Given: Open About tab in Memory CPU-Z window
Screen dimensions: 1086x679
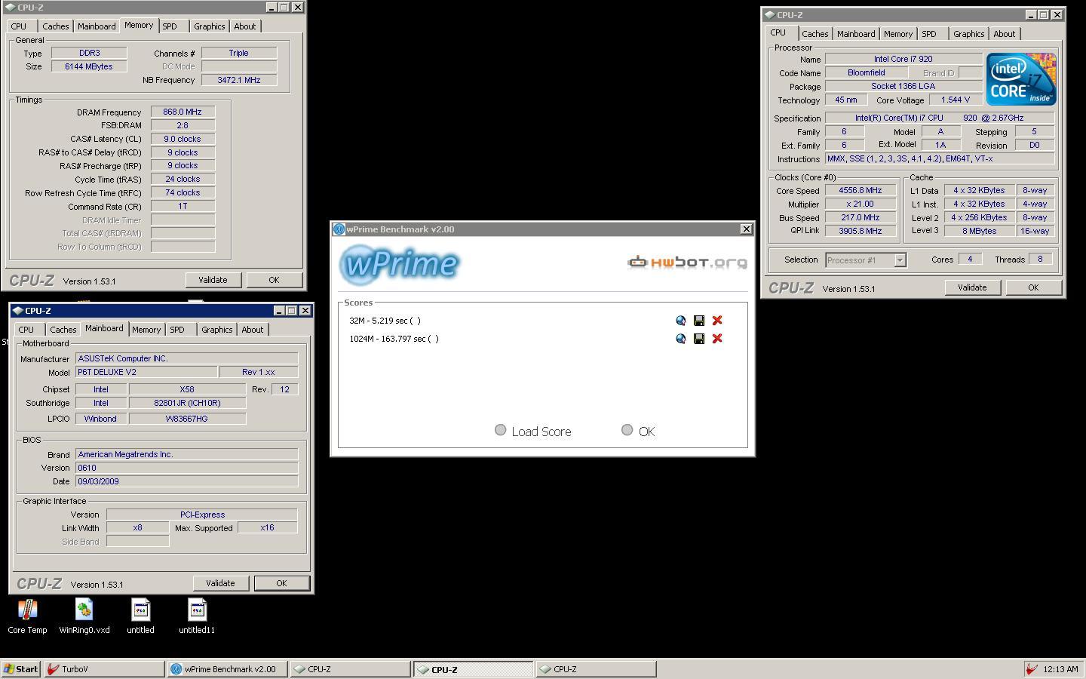Looking at the screenshot, I should pos(244,26).
